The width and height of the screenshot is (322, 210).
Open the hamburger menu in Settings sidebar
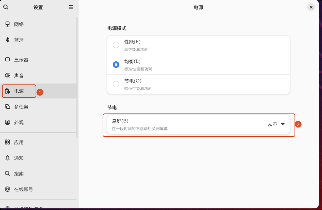(71, 7)
